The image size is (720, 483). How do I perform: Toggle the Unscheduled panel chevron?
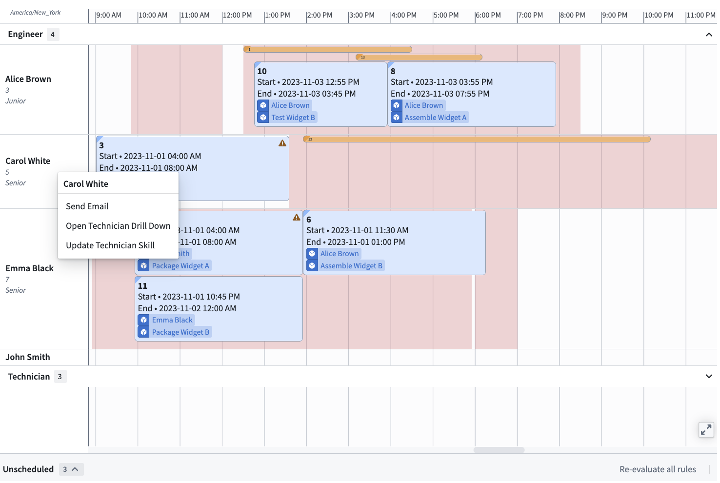tap(75, 469)
